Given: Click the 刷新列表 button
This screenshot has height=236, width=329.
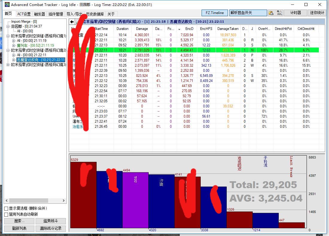Looking at the screenshot, I should point(19,229).
